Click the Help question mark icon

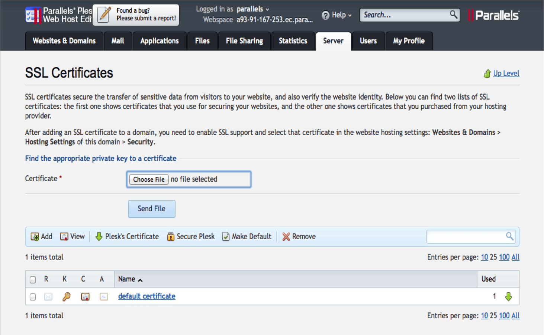325,15
